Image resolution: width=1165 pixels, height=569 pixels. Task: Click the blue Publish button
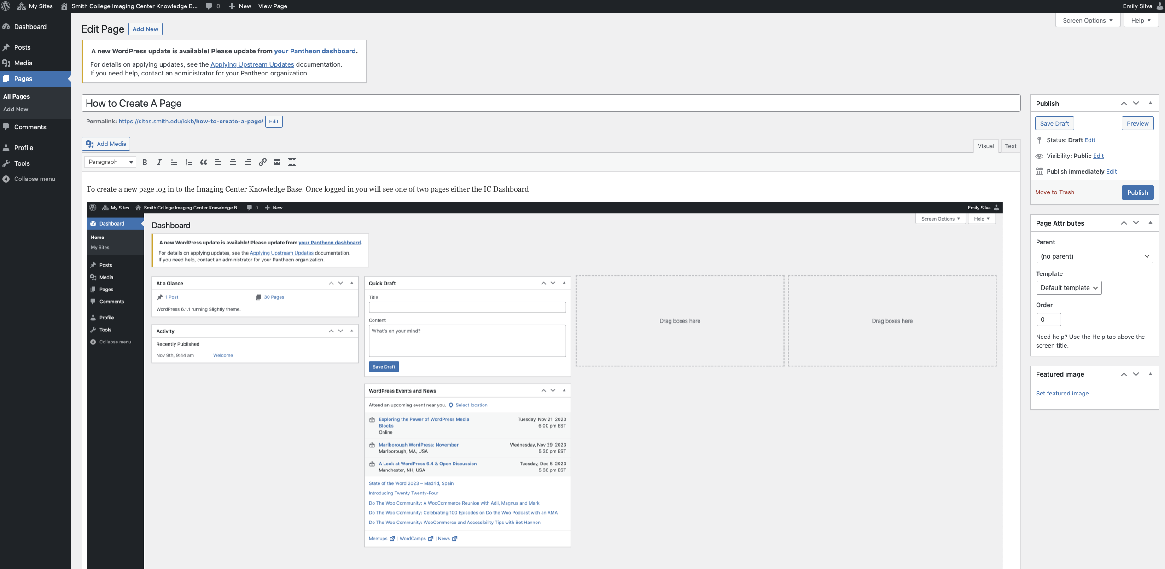coord(1137,192)
